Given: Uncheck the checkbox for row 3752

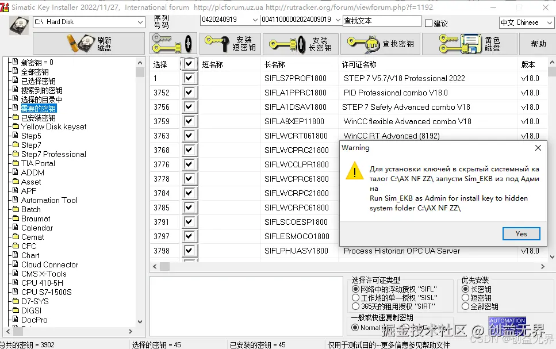Looking at the screenshot, I should [189, 93].
